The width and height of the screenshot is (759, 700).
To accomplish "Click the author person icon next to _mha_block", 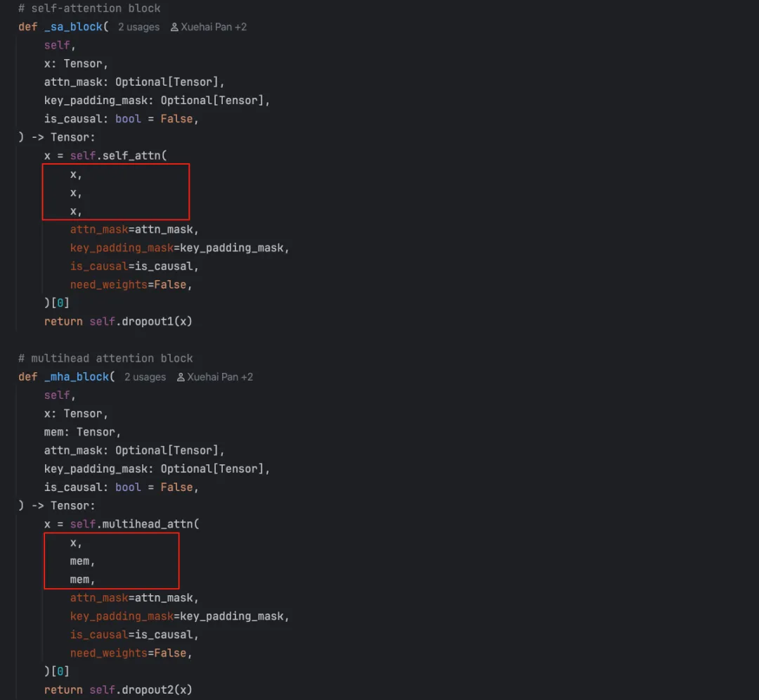I will click(181, 377).
